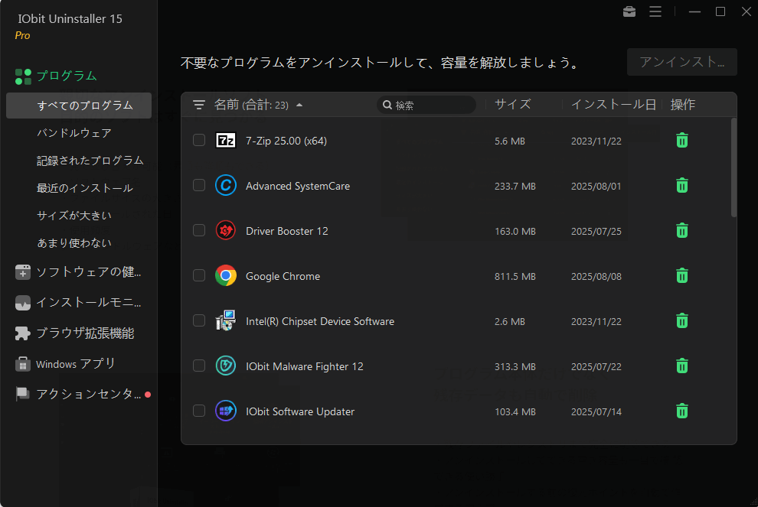Open すべてのプログラム category
Viewport: 758px width, 507px height.
pyautogui.click(x=79, y=106)
